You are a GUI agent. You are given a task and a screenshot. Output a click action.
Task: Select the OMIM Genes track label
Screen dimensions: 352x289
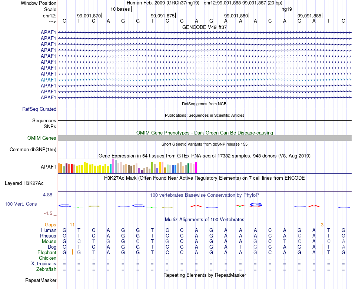pos(41,138)
